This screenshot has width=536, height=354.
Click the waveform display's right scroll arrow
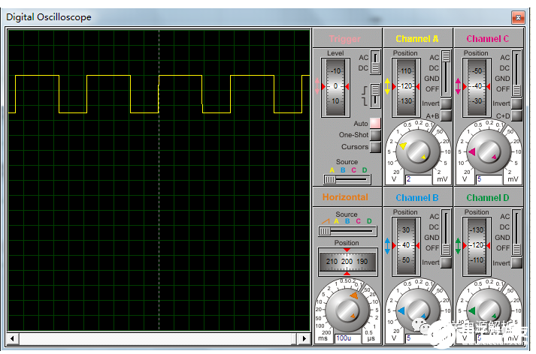pos(305,338)
